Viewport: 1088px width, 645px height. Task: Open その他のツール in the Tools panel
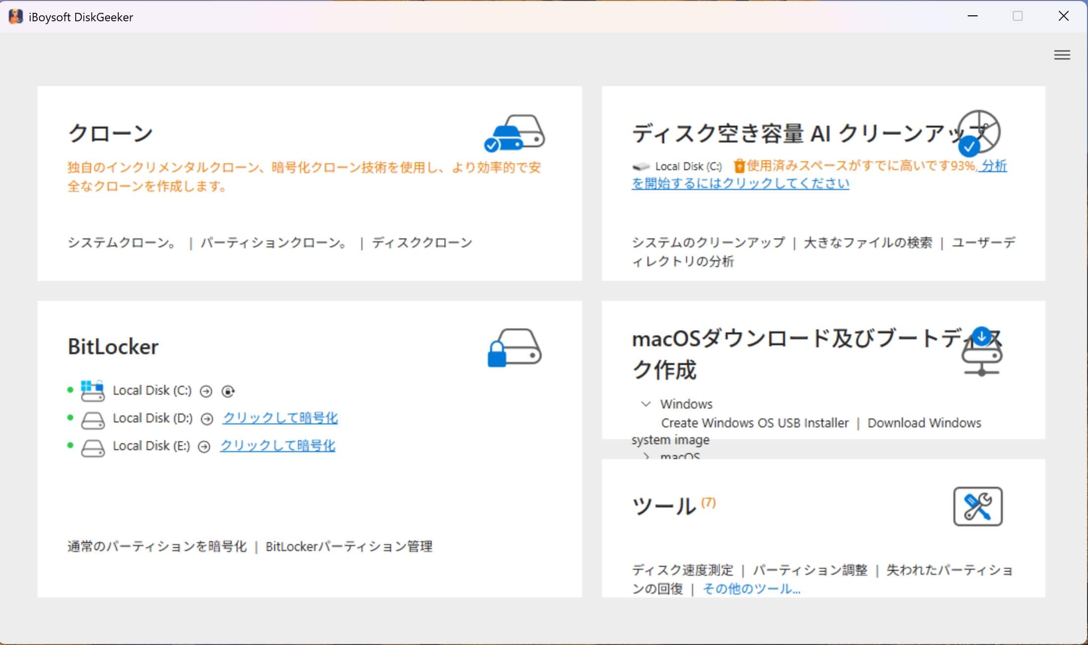[x=751, y=589]
